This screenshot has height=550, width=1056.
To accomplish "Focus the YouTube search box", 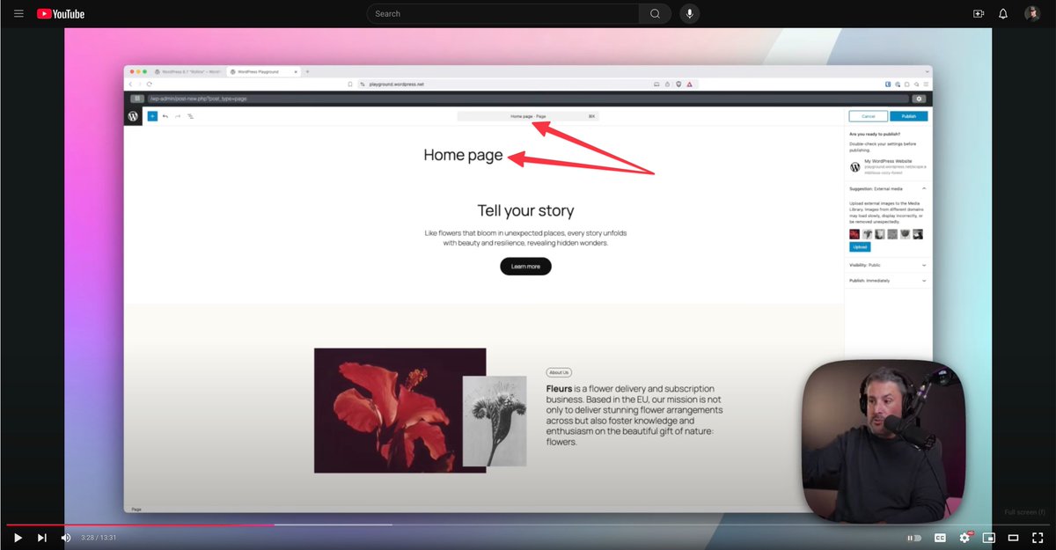I will (502, 13).
